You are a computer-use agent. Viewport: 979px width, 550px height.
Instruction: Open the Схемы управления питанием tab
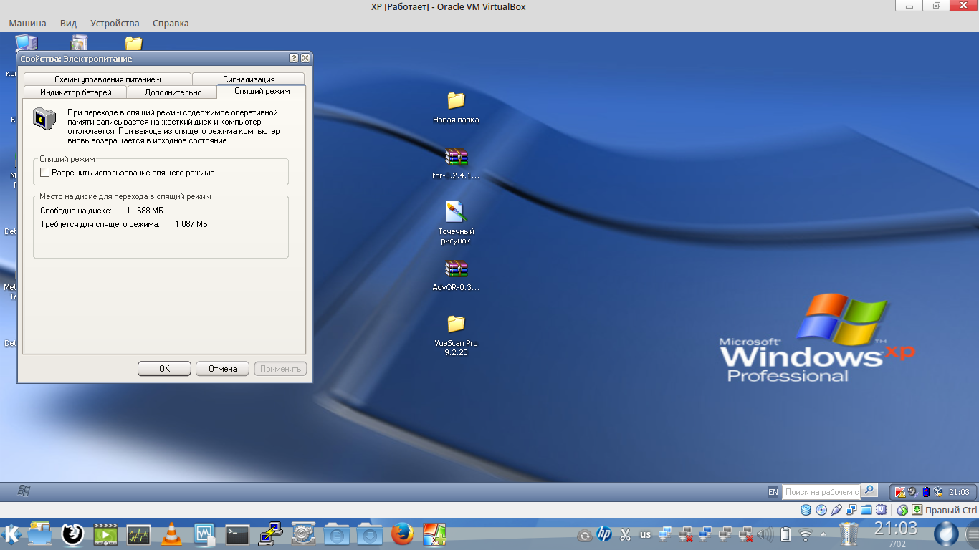pyautogui.click(x=108, y=79)
